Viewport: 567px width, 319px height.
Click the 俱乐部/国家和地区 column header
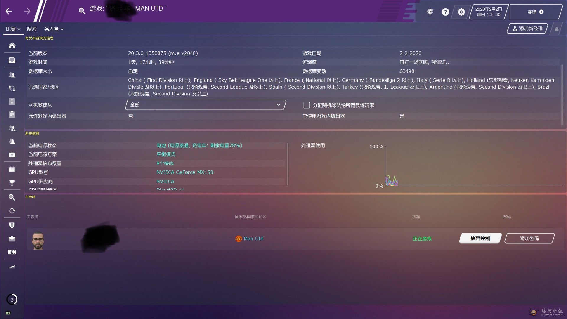[x=250, y=217]
